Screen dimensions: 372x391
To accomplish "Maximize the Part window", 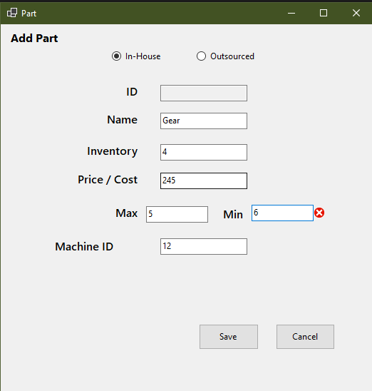I will 324,13.
